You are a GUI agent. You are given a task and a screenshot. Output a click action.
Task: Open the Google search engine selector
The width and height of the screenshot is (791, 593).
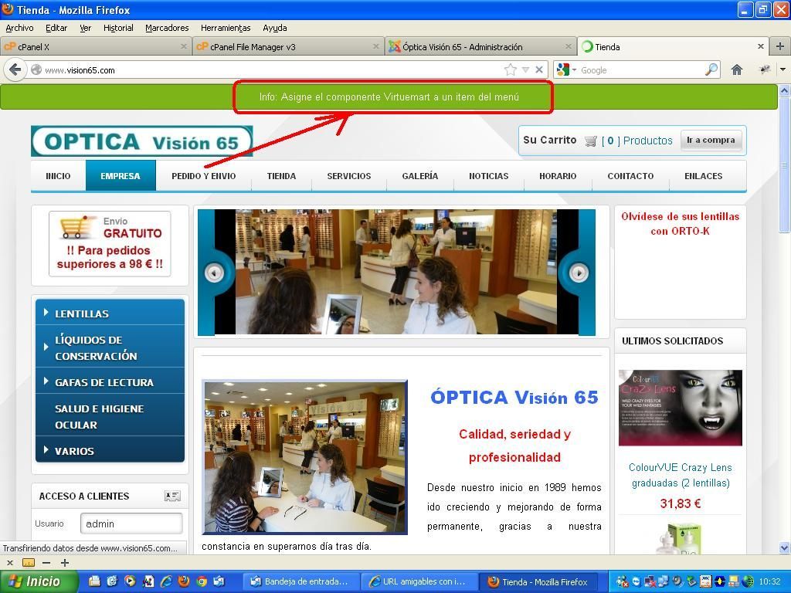[x=566, y=70]
